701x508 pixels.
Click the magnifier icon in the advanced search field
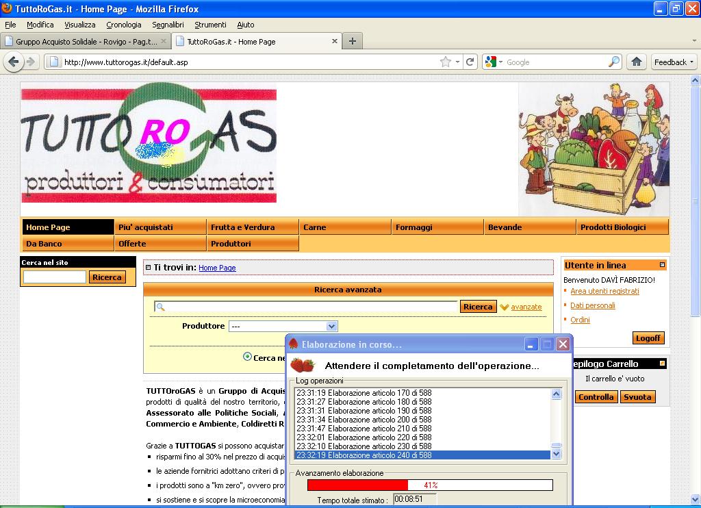[160, 307]
